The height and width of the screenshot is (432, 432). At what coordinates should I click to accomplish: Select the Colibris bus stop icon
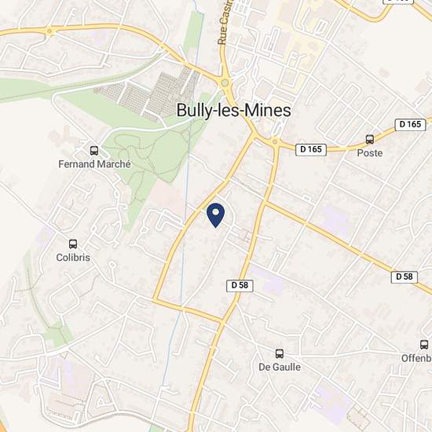pos(73,244)
